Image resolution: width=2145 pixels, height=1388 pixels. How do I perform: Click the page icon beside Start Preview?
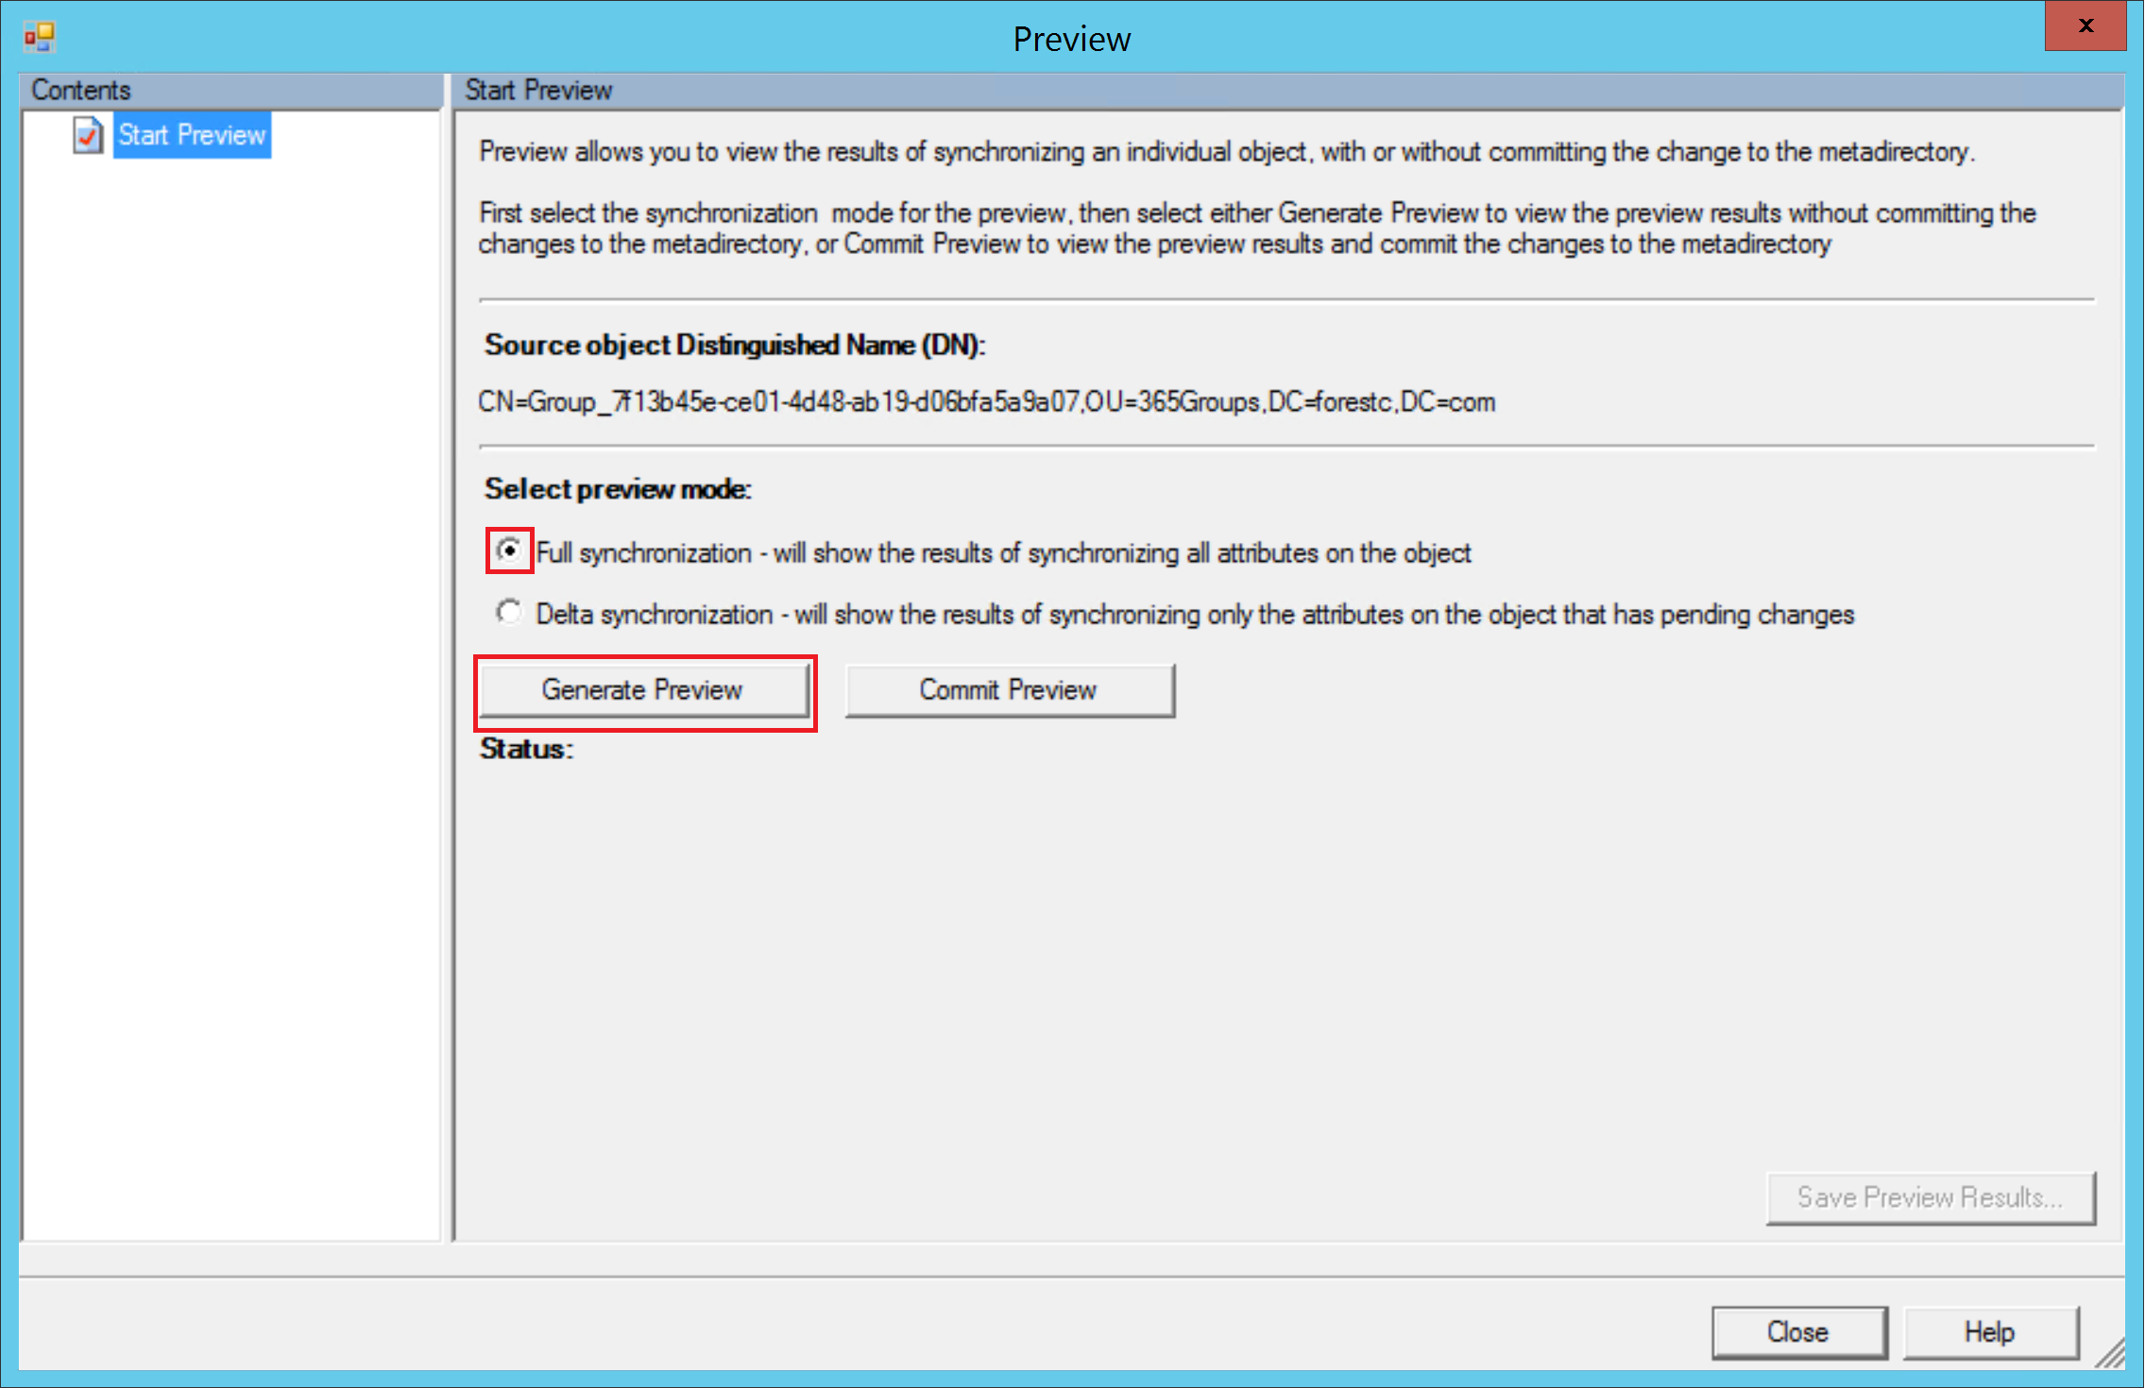click(88, 135)
